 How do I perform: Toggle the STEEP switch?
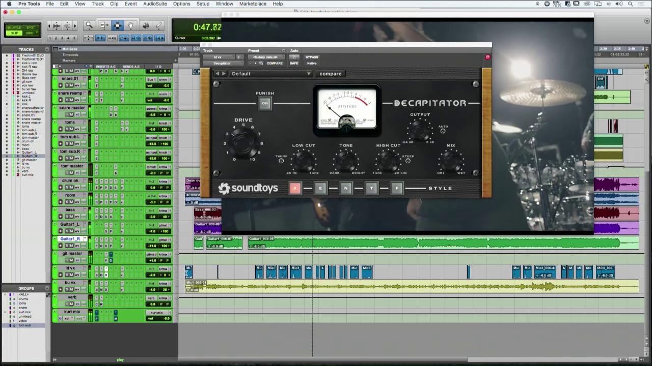(408, 161)
